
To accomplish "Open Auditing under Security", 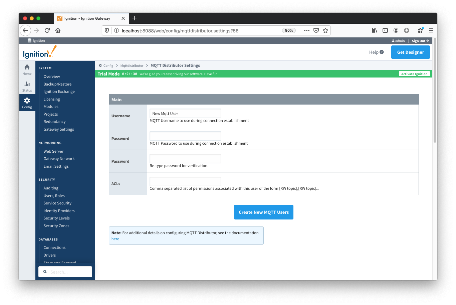I will (51, 188).
